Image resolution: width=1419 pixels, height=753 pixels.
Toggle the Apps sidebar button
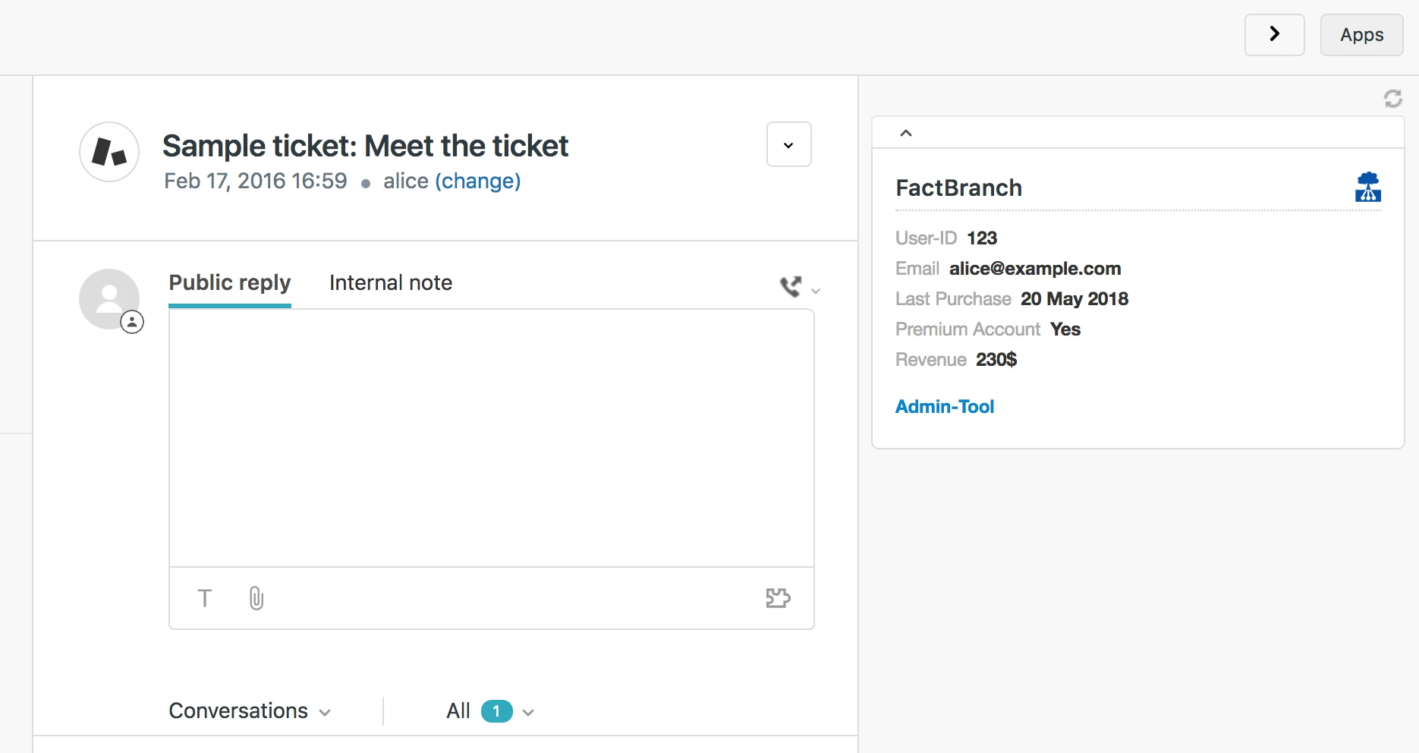(1361, 35)
